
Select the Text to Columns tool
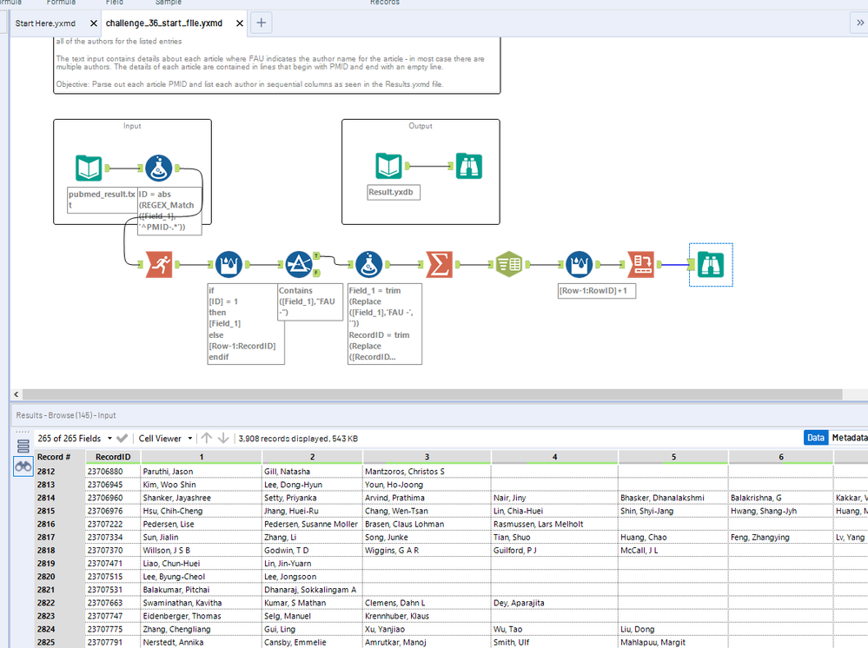point(509,265)
